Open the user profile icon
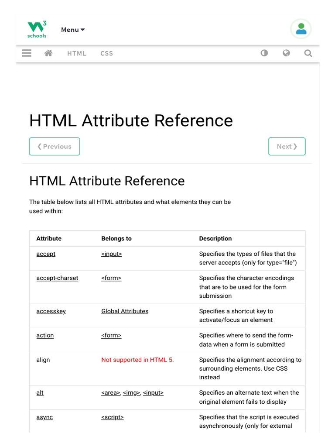This screenshot has height=447, width=335. [x=301, y=29]
